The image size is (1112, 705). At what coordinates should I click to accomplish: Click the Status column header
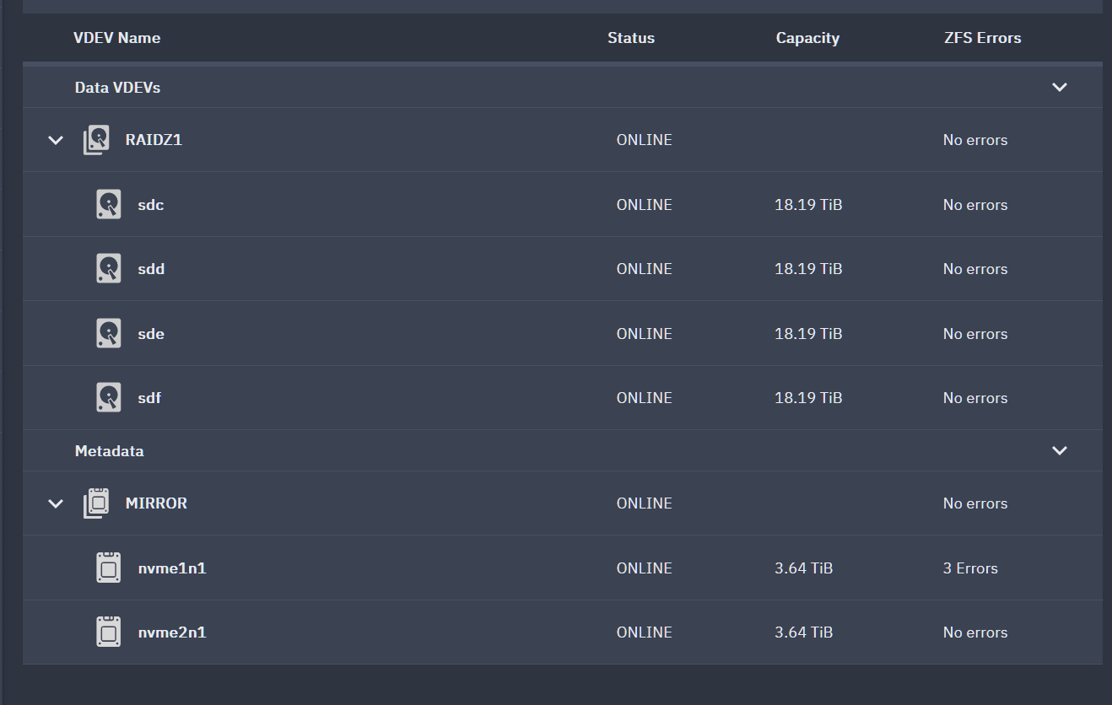click(631, 38)
